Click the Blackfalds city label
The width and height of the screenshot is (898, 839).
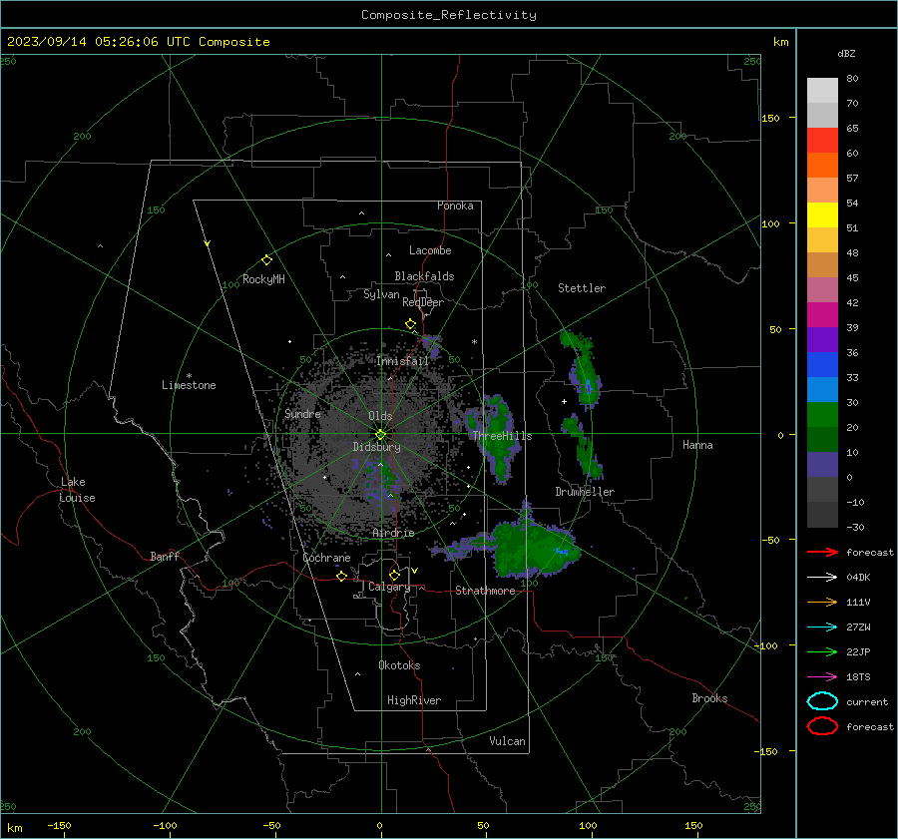point(424,276)
